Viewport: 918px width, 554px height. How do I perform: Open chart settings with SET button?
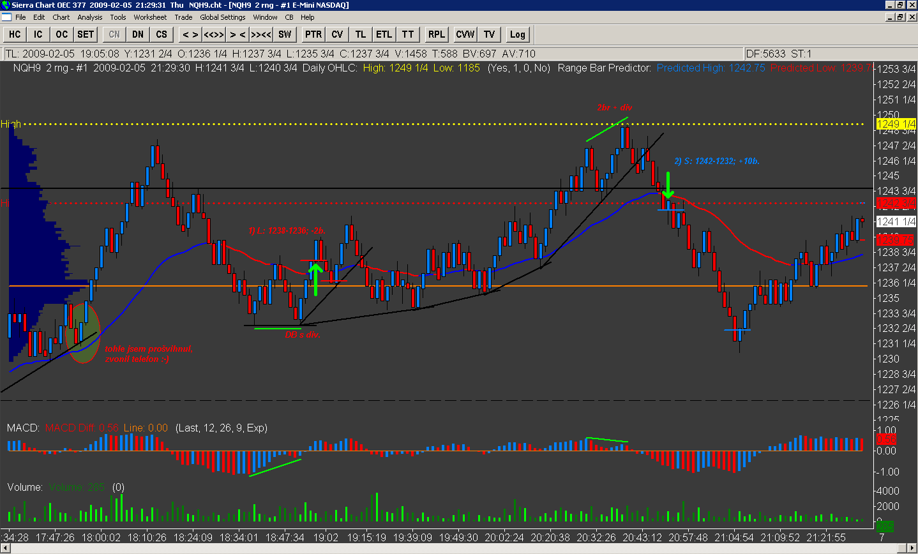pos(86,34)
